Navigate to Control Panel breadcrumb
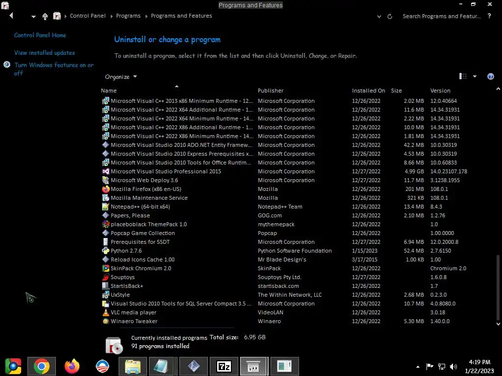The height and width of the screenshot is (376, 502). click(88, 16)
